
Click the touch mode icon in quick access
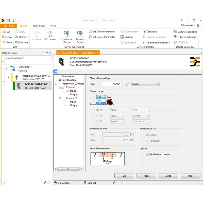[13, 21]
